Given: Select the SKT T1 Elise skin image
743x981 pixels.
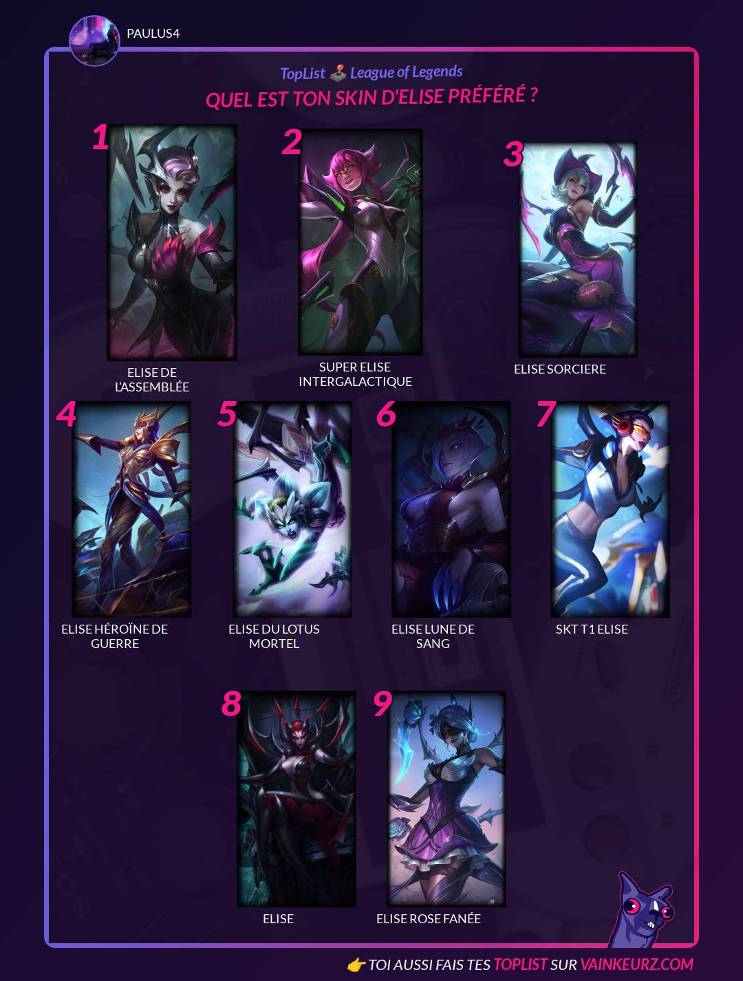Looking at the screenshot, I should tap(610, 509).
